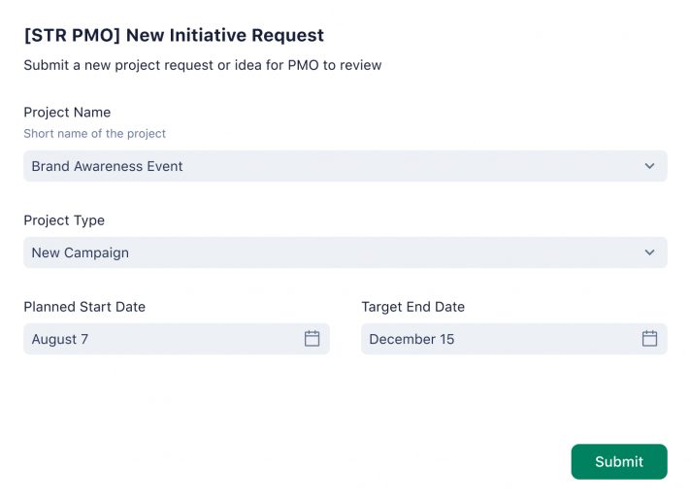Click the Planned Start Date label

(84, 307)
